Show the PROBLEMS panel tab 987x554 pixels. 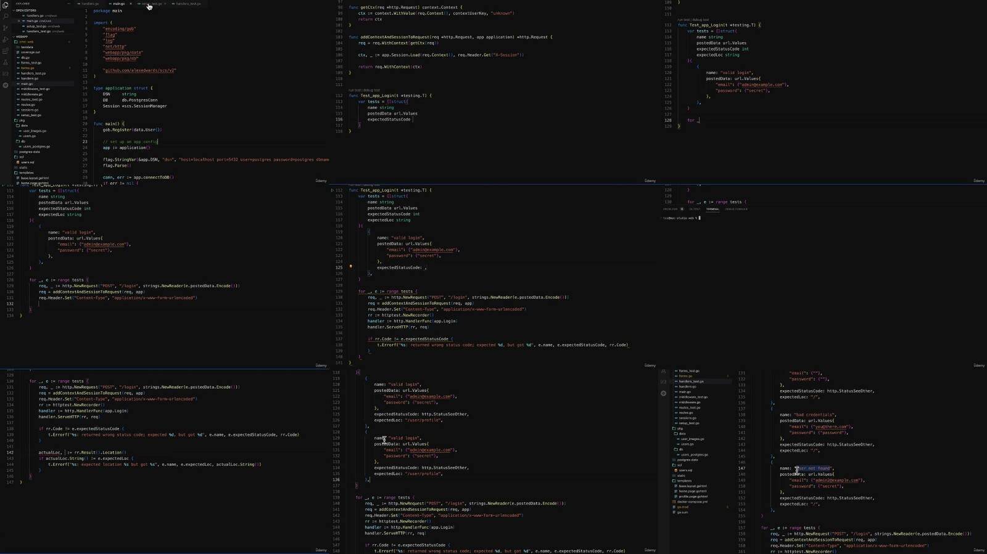[671, 209]
